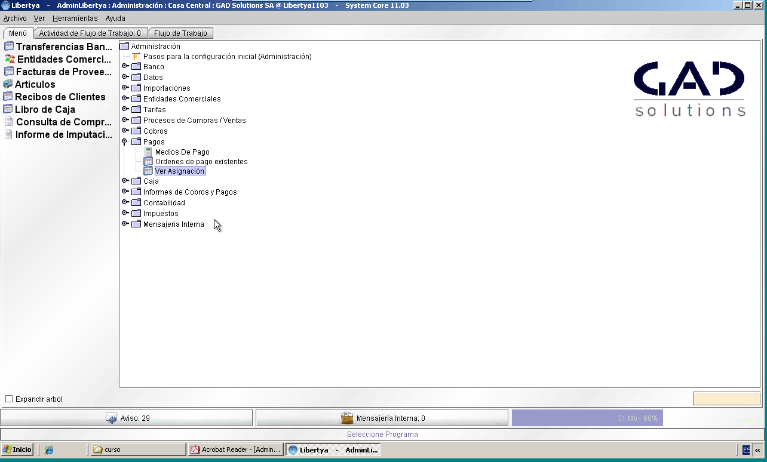Click the Cobros folder icon
This screenshot has height=462, width=767.
point(136,131)
